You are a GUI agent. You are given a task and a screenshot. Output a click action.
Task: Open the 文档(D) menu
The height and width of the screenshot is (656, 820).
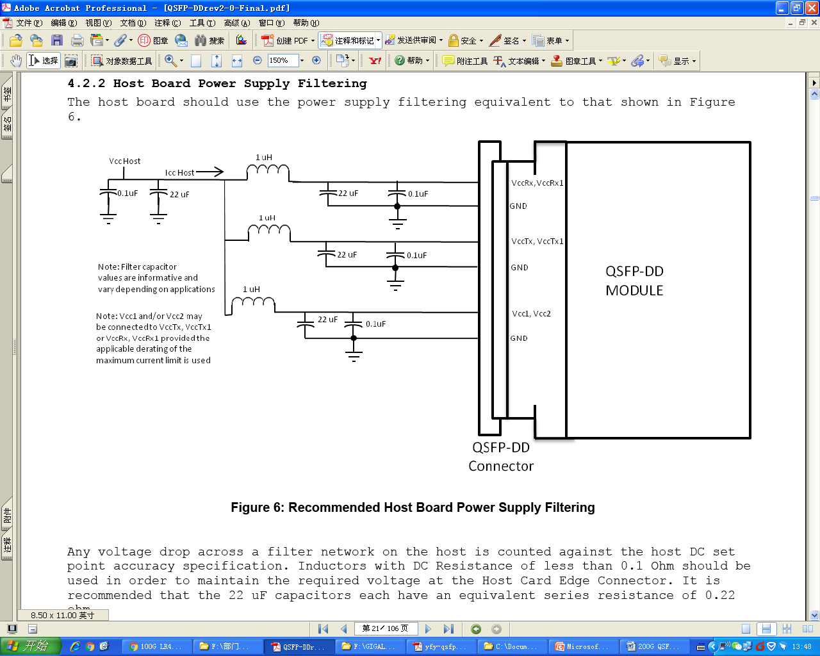(133, 23)
